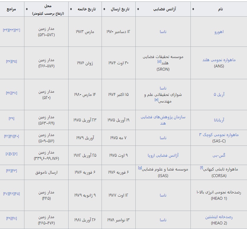The height and width of the screenshot is (229, 247).
Task: Open reference [۴۷] in the HEAO 1 row
Action: [x=6, y=194]
